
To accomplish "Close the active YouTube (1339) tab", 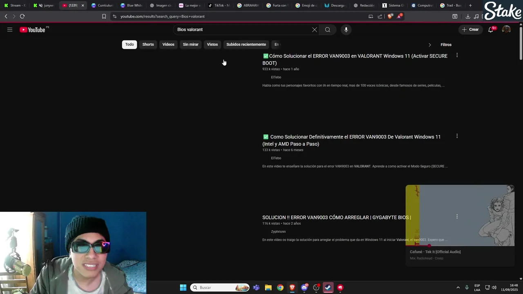I will point(83,5).
